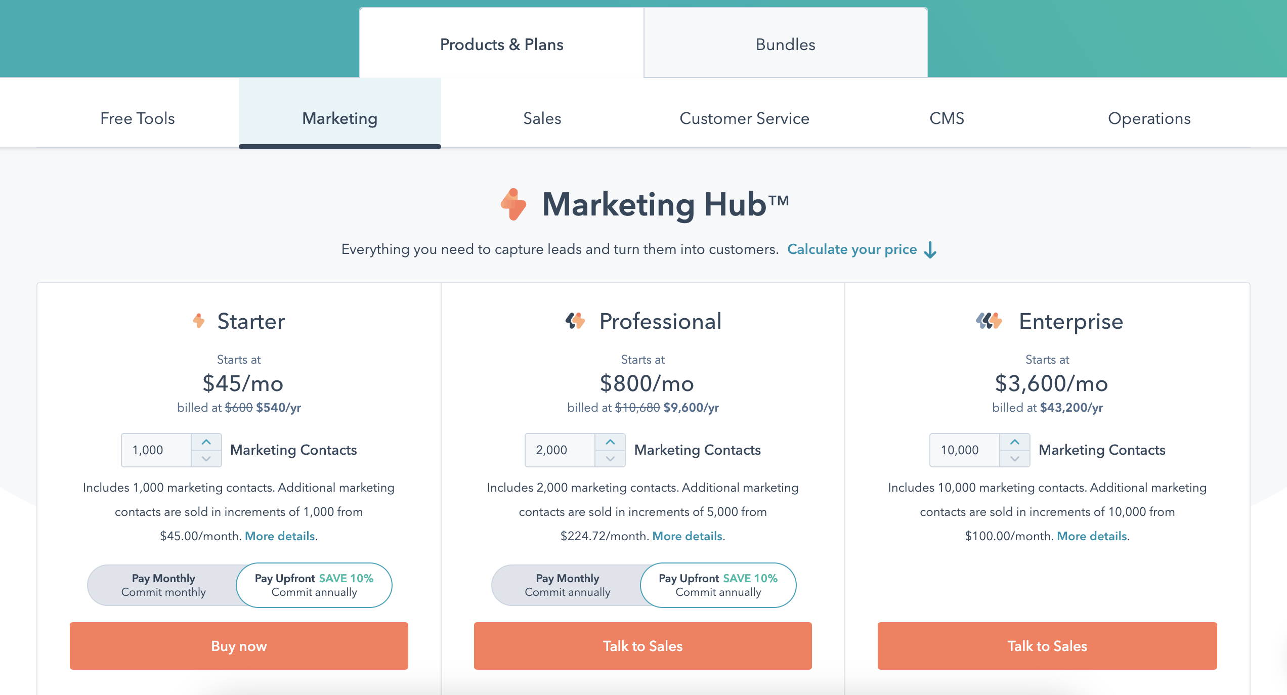Focus the Starter contacts field showing 1,000
The width and height of the screenshot is (1287, 695).
156,450
